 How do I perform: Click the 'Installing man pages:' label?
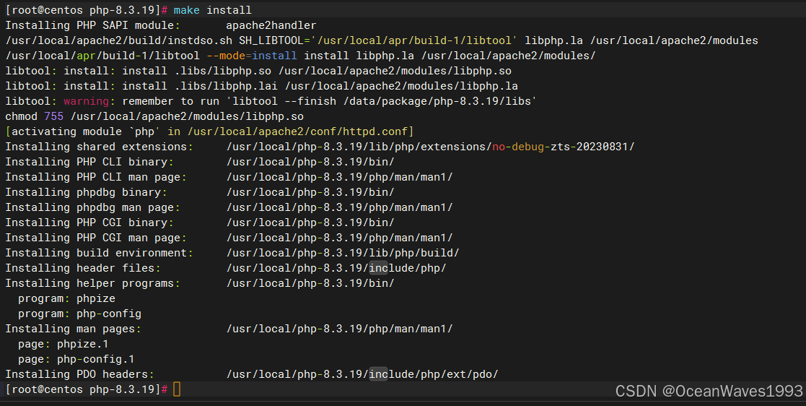[x=73, y=329]
